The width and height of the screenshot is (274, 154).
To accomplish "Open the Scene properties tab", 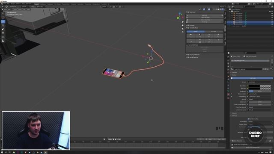I will coord(228,69).
